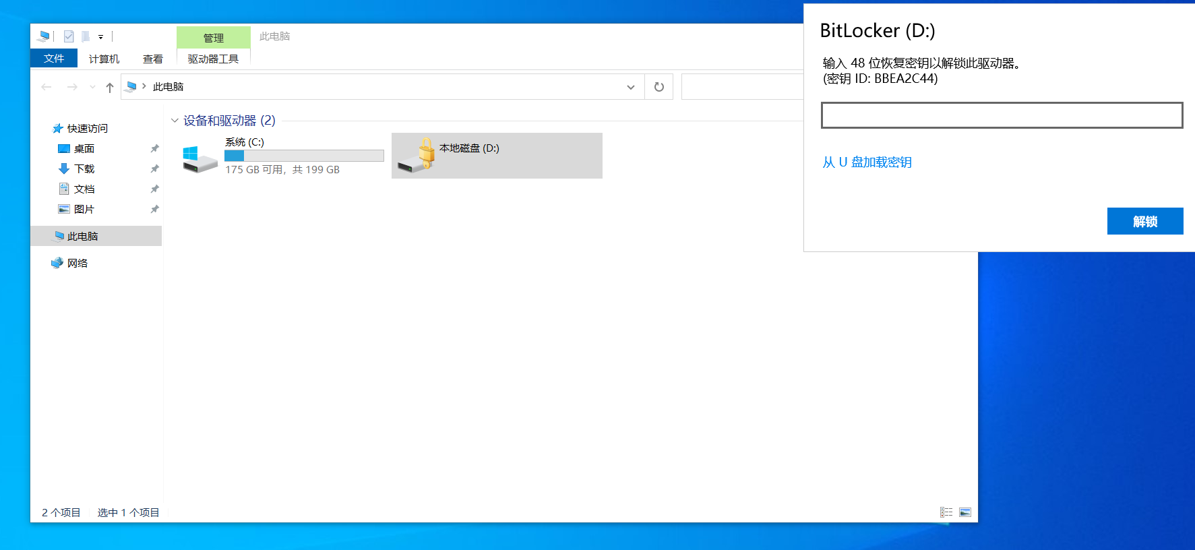
Task: Open 文档 in the navigation pane
Action: (x=84, y=189)
